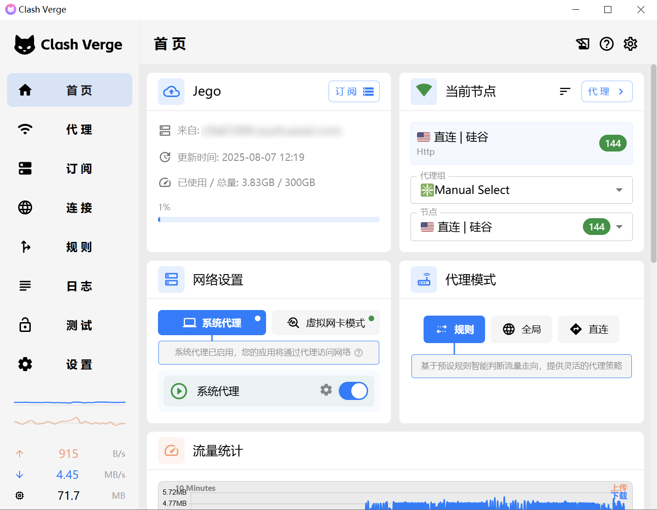Viewport: 657px width, 510px height.
Task: Click the help question mark icon
Action: pos(606,44)
